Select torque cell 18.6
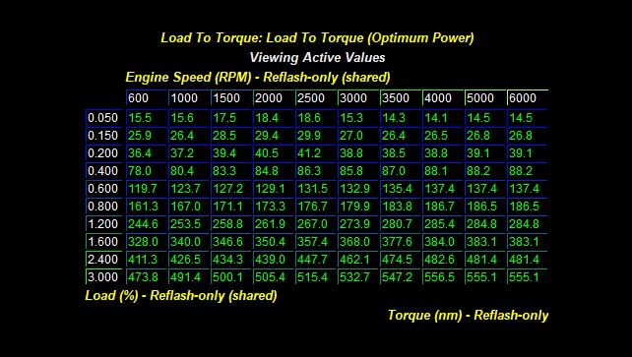This screenshot has width=632, height=357. click(x=316, y=117)
